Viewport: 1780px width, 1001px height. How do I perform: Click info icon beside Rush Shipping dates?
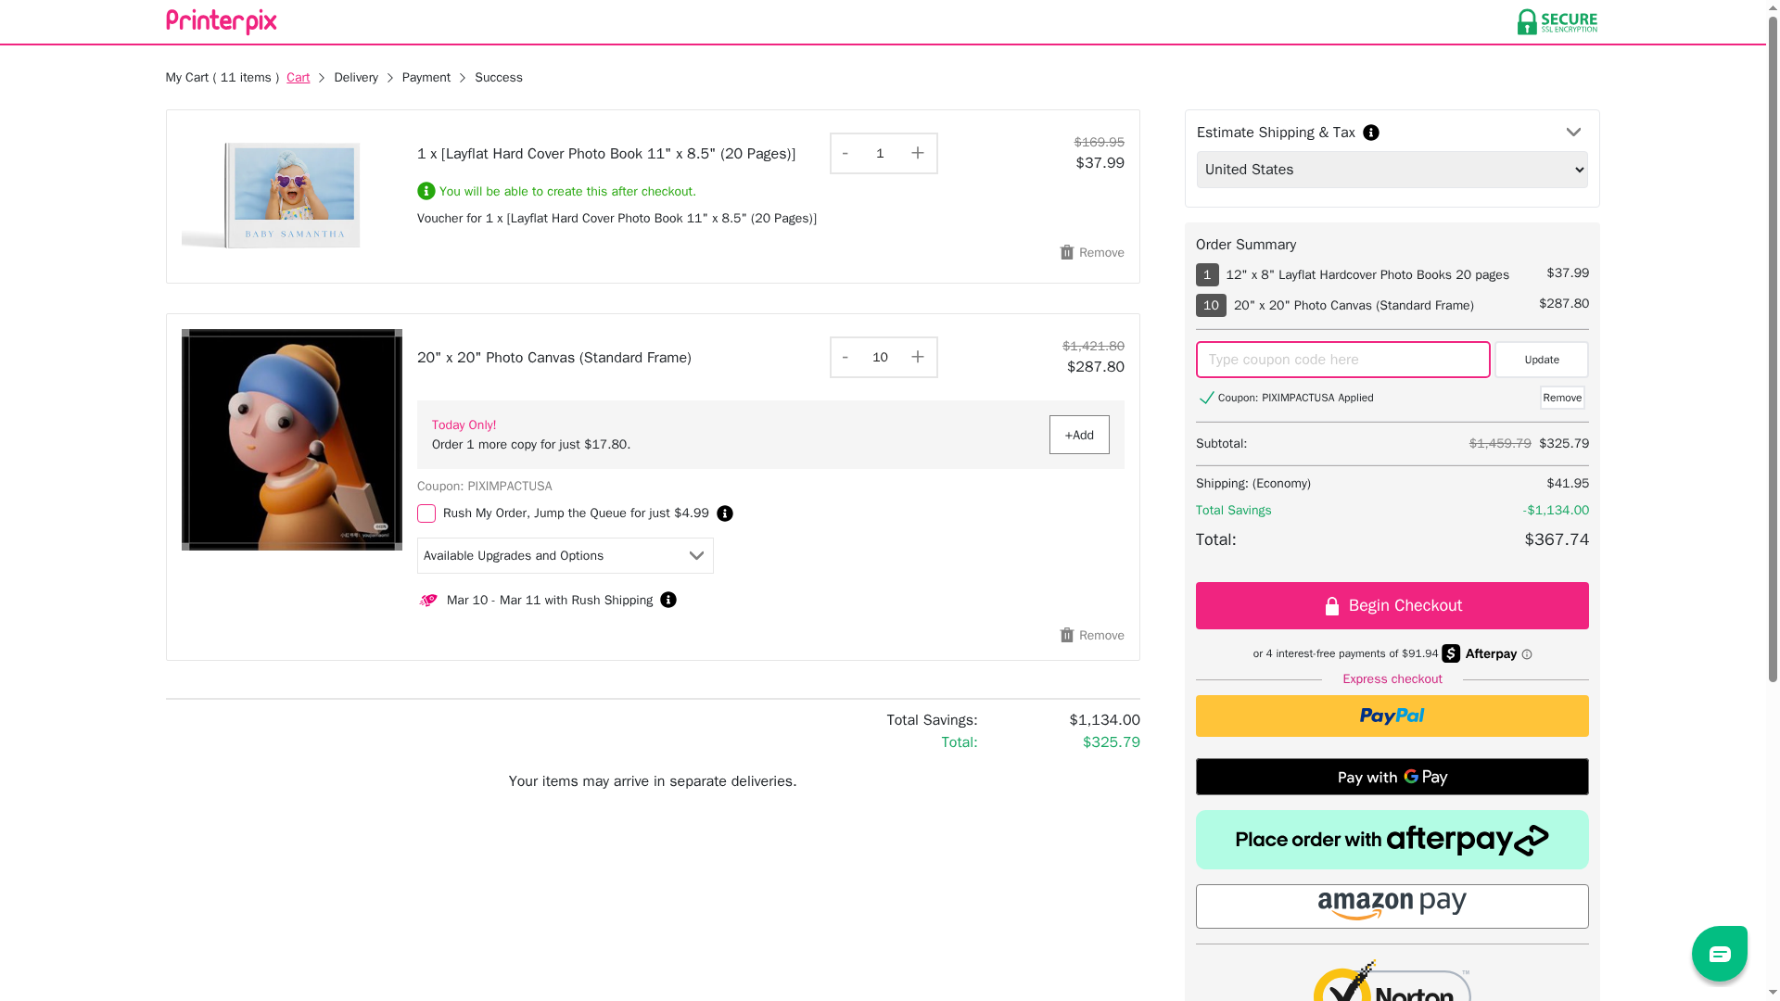(x=668, y=600)
